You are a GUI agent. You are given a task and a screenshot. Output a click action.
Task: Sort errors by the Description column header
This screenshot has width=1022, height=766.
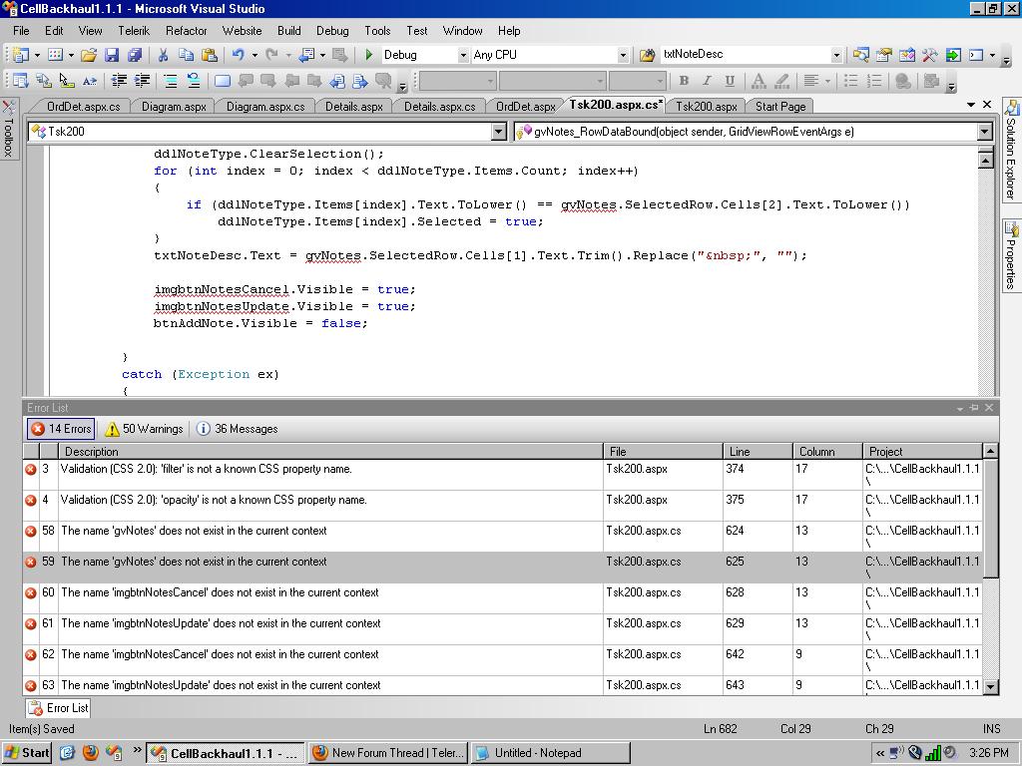coord(329,452)
